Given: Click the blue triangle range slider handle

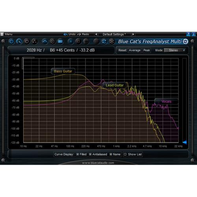Looking at the screenshot, I should click(x=185, y=142).
